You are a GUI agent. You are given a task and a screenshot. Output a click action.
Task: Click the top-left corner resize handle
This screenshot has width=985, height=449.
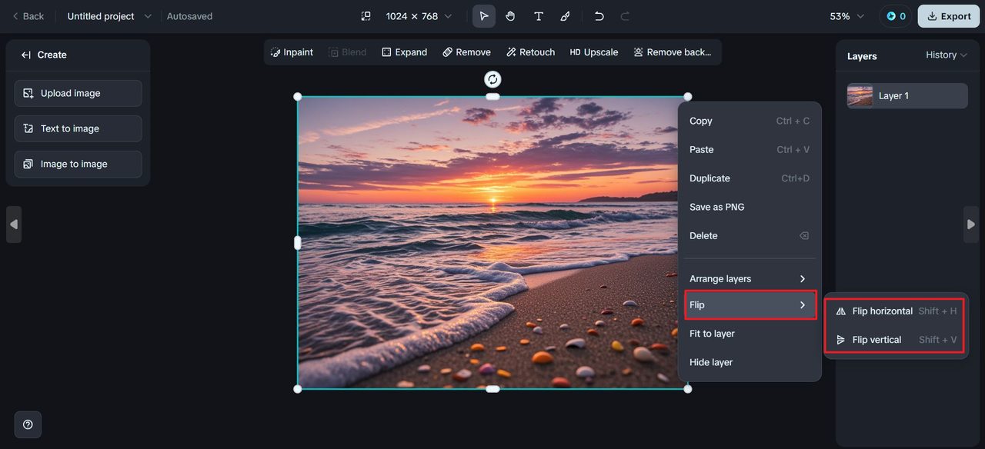coord(298,97)
